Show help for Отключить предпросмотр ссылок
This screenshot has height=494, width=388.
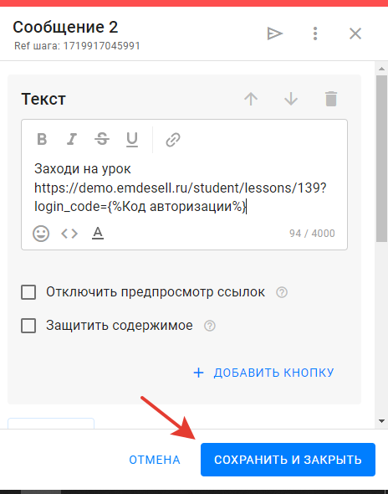coord(282,292)
